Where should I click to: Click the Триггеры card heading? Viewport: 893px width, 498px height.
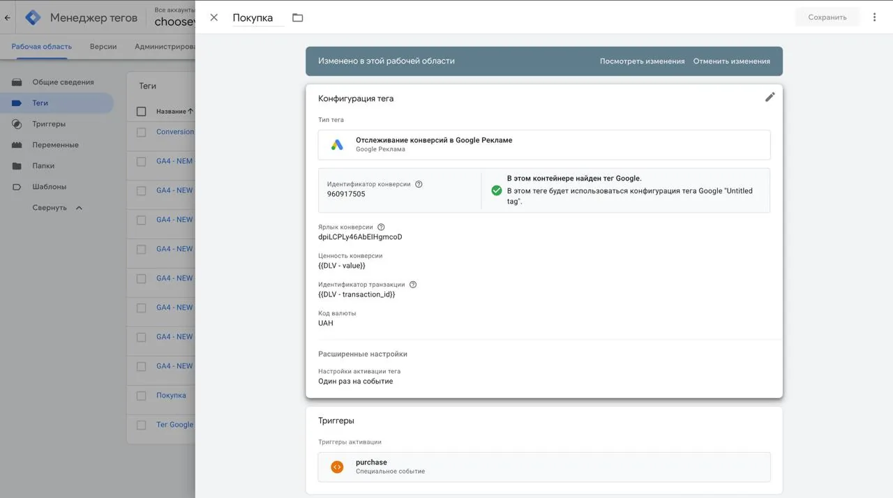pyautogui.click(x=336, y=421)
